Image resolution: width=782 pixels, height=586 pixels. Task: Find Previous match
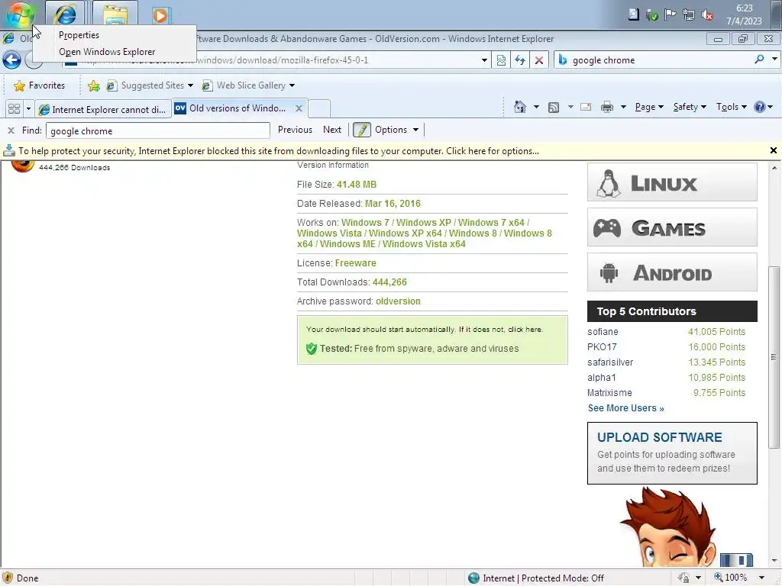click(x=295, y=130)
